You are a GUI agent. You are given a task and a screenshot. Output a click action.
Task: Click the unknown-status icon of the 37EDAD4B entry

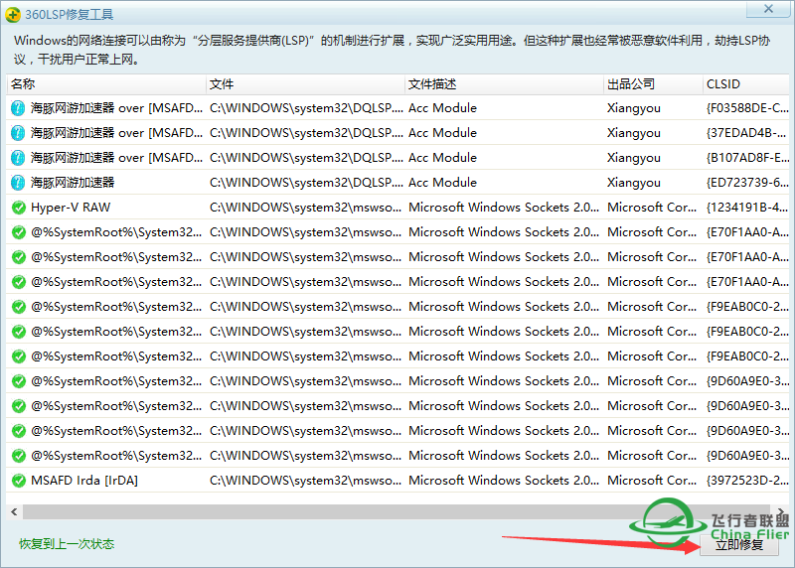18,133
